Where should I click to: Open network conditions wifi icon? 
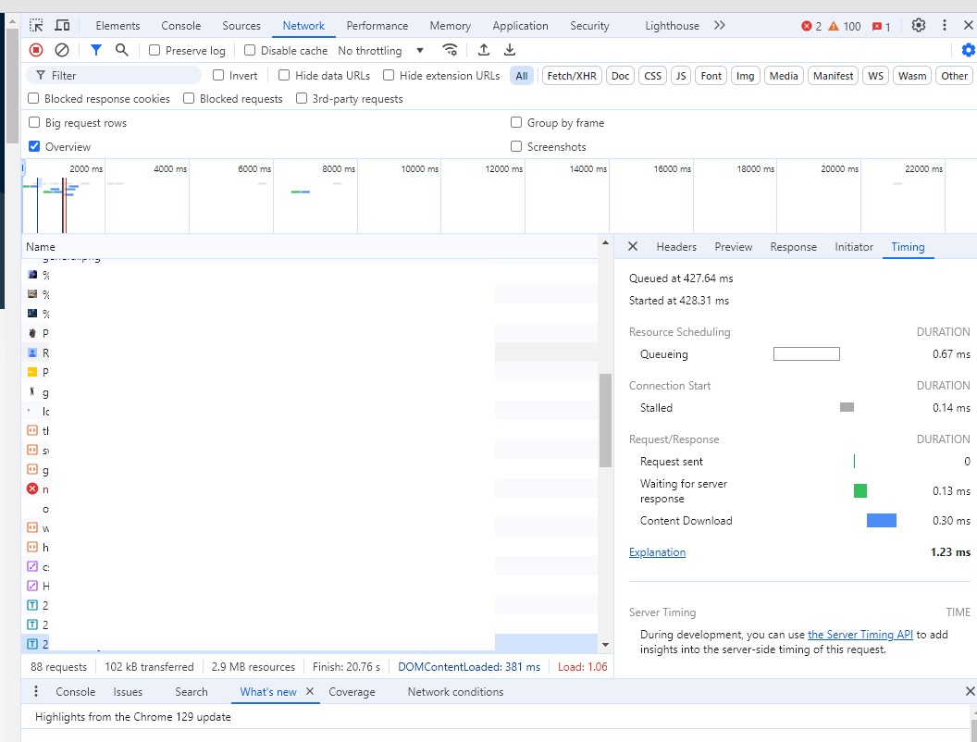point(450,50)
